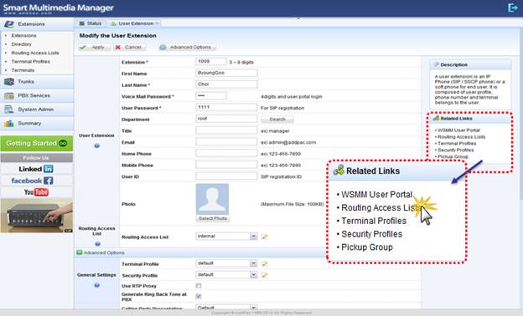
Task: Click Routing Access List help icon
Action: coord(97,244)
